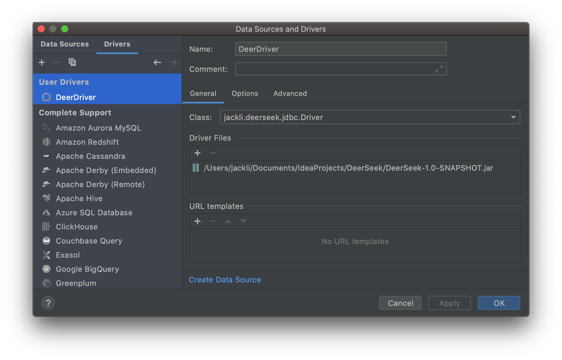Click the Amazon Aurora MySQL icon
Image resolution: width=562 pixels, height=360 pixels.
(46, 128)
